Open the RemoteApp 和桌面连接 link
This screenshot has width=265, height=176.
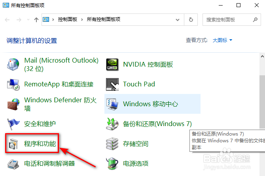[x=59, y=84]
